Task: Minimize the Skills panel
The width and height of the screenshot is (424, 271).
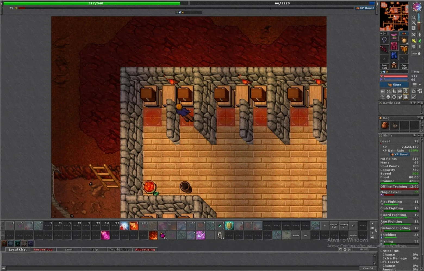Action: click(419, 135)
